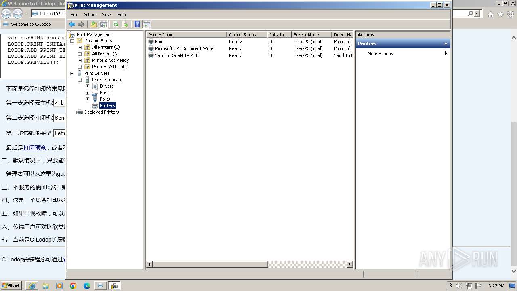Click the Fax printer icon in the list
Viewport: 517px width, 291px height.
(x=151, y=42)
